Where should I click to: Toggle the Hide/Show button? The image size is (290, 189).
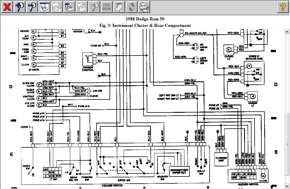(106, 7)
